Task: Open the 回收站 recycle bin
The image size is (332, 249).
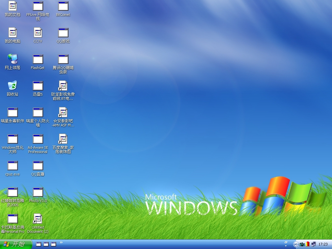Action: pos(12,86)
